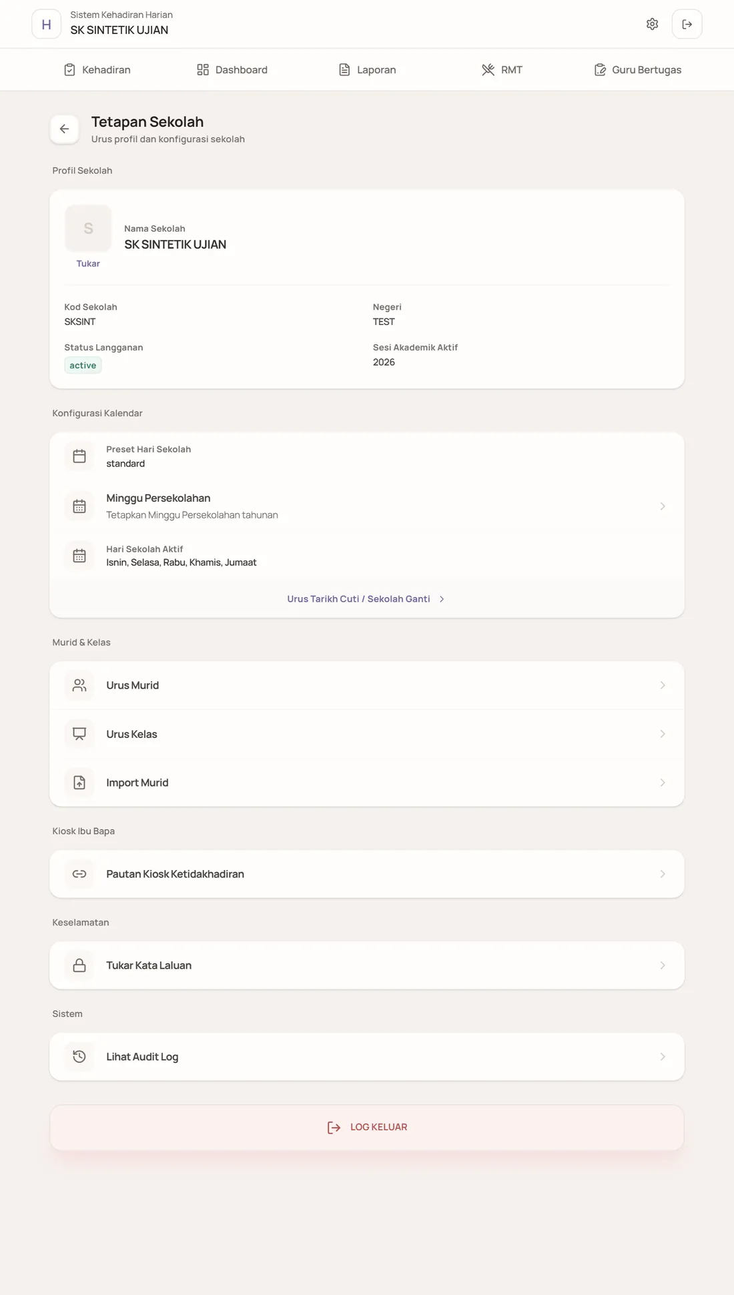Switch to the Dashboard tab
The height and width of the screenshot is (1295, 734).
pos(232,69)
